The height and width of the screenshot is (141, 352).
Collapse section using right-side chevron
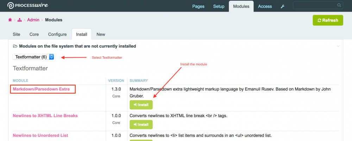[338, 46]
